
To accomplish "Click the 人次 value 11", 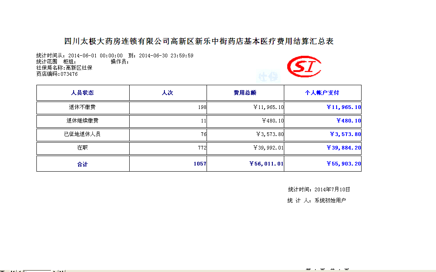I will pos(204,121).
